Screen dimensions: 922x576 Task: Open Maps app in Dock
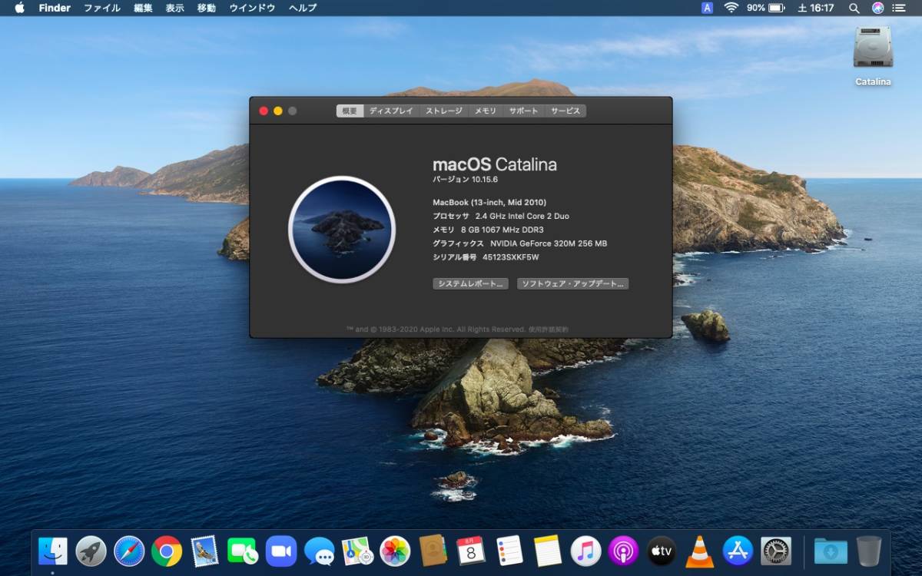(x=357, y=551)
